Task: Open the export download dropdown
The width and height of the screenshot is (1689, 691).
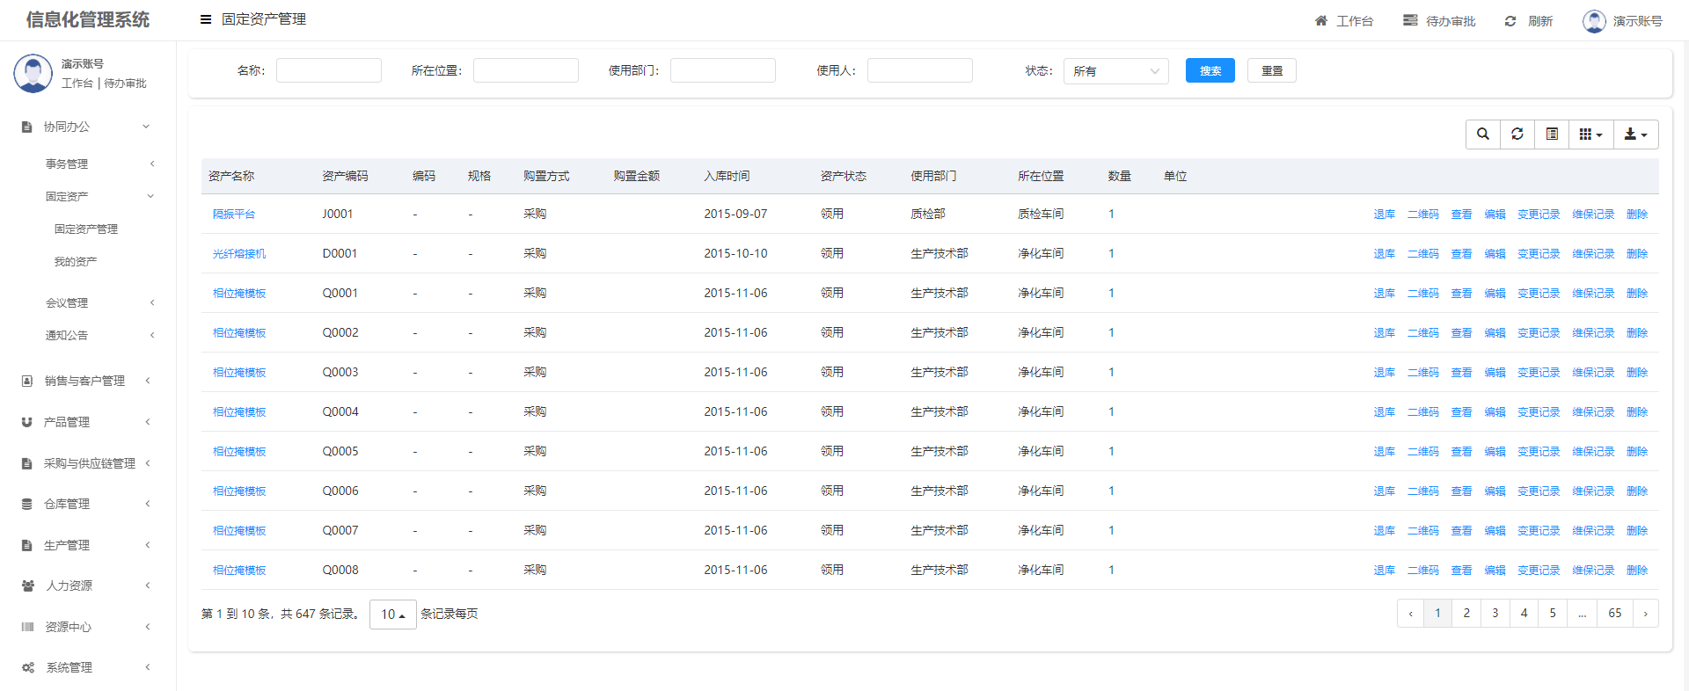Action: click(1635, 135)
